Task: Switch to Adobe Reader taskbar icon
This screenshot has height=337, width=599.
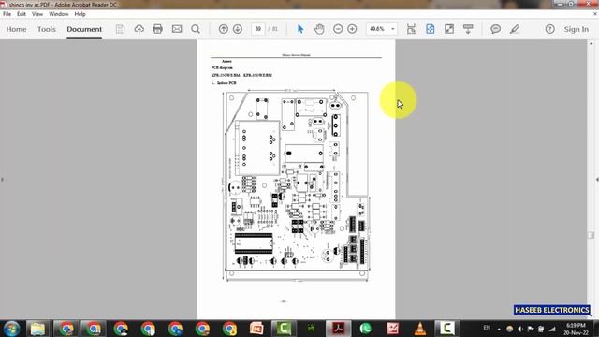Action: pyautogui.click(x=339, y=329)
